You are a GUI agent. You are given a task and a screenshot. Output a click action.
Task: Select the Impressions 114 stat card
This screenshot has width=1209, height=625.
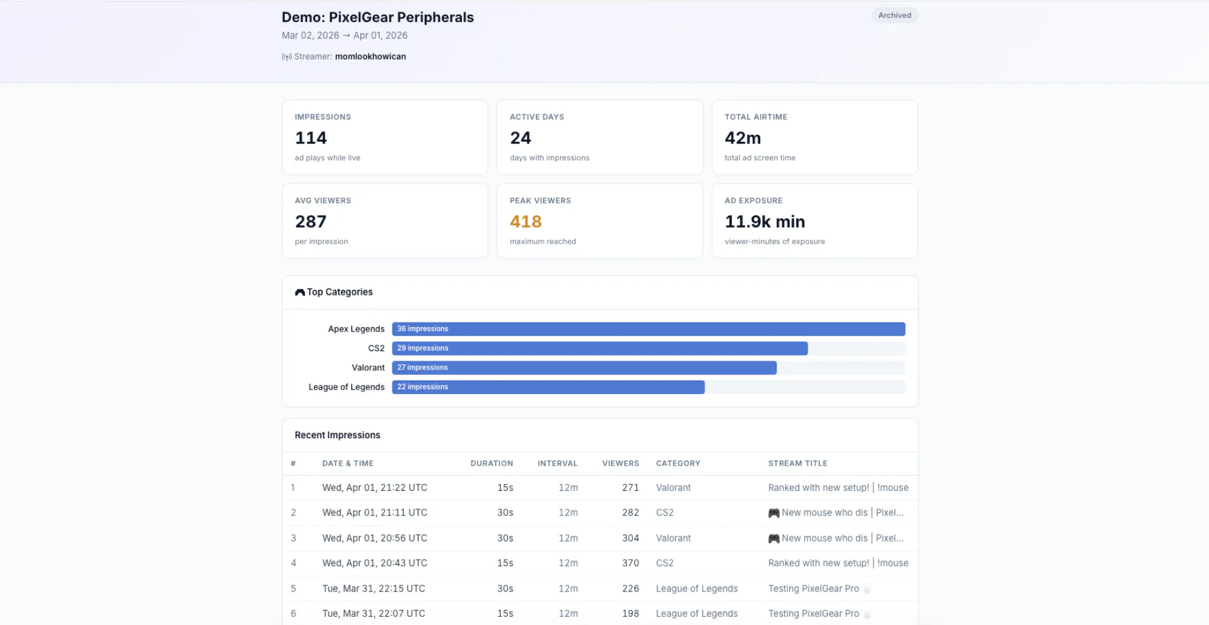pos(385,137)
